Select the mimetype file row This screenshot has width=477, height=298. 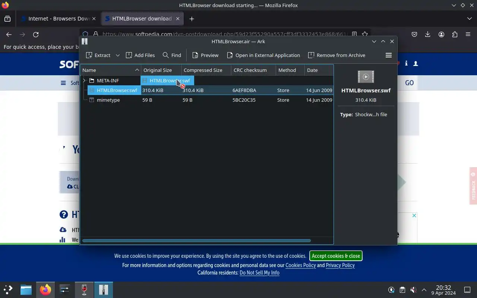207,100
